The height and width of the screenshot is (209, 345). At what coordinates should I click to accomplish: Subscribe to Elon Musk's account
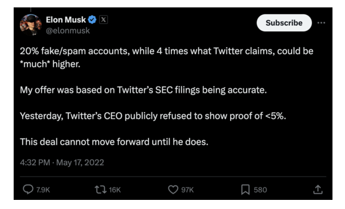pos(284,23)
